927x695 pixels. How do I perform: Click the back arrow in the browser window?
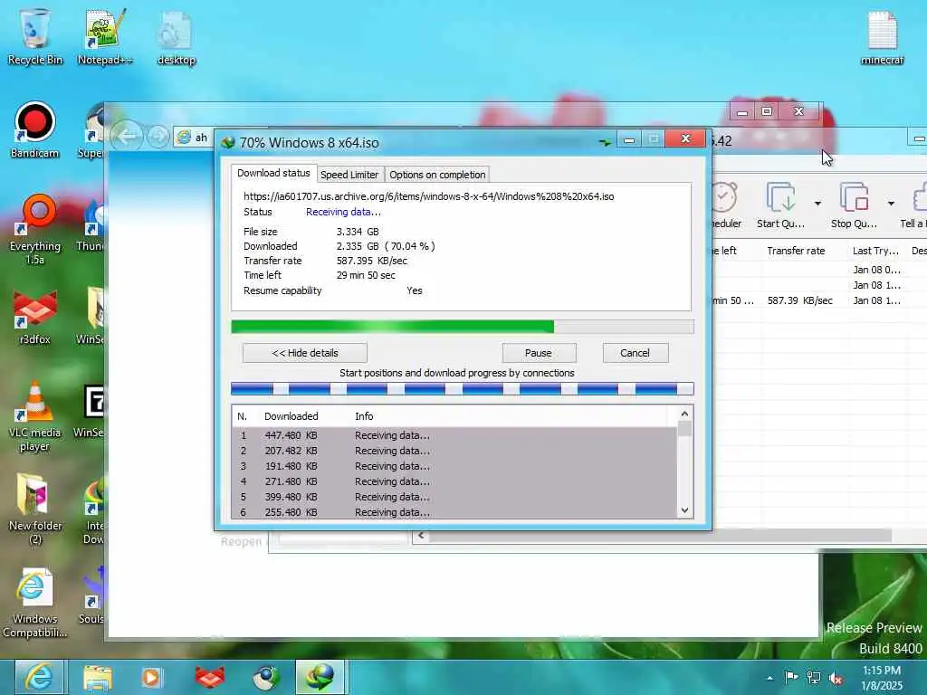(127, 138)
